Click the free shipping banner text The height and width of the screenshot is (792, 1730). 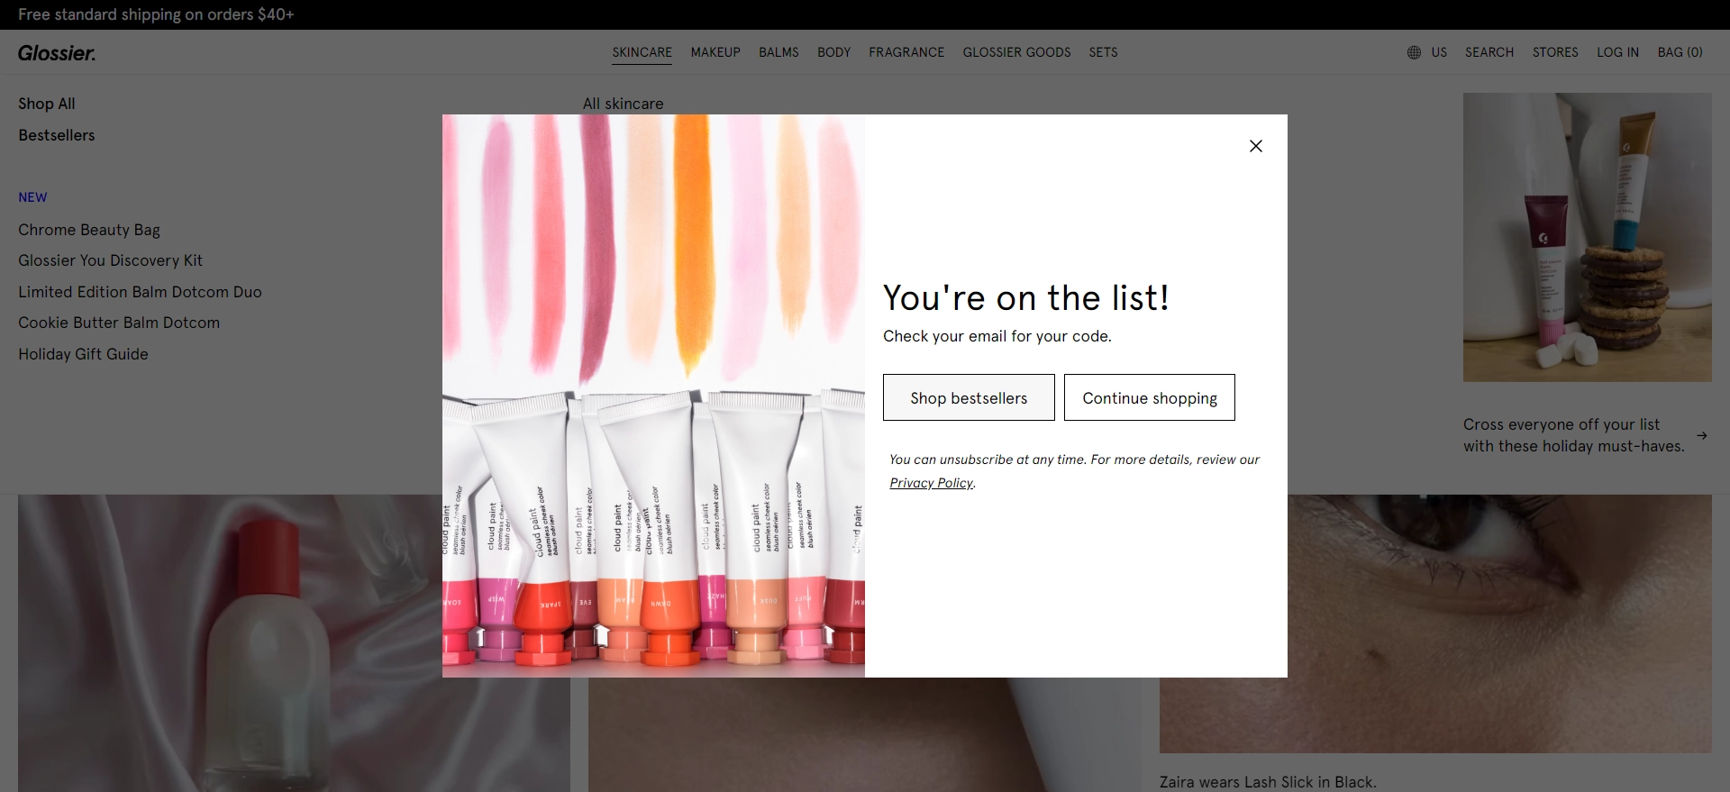[x=156, y=14]
